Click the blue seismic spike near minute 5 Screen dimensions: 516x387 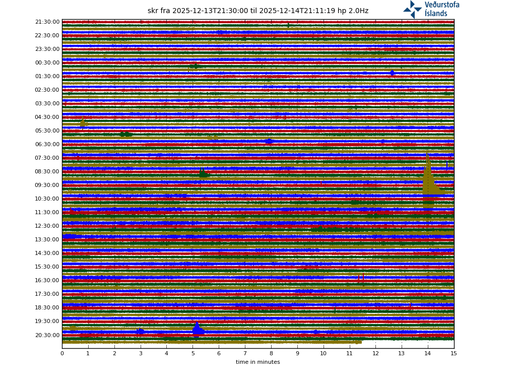click(197, 330)
